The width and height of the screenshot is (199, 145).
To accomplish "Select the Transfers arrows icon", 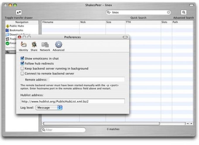I will 8,39.
